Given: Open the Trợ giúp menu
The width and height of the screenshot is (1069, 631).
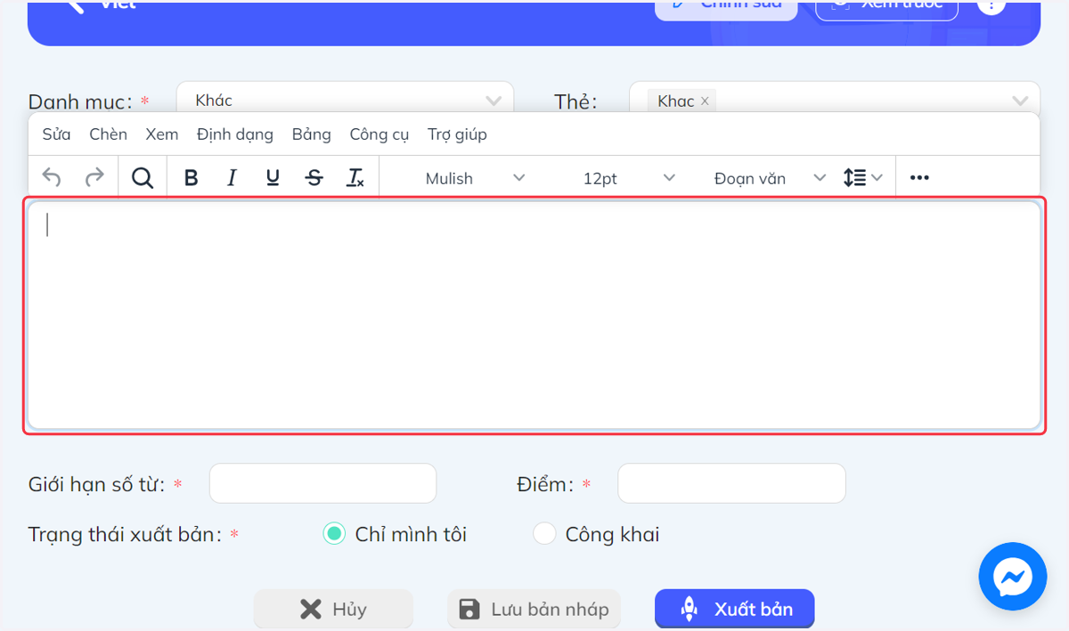Looking at the screenshot, I should point(457,134).
